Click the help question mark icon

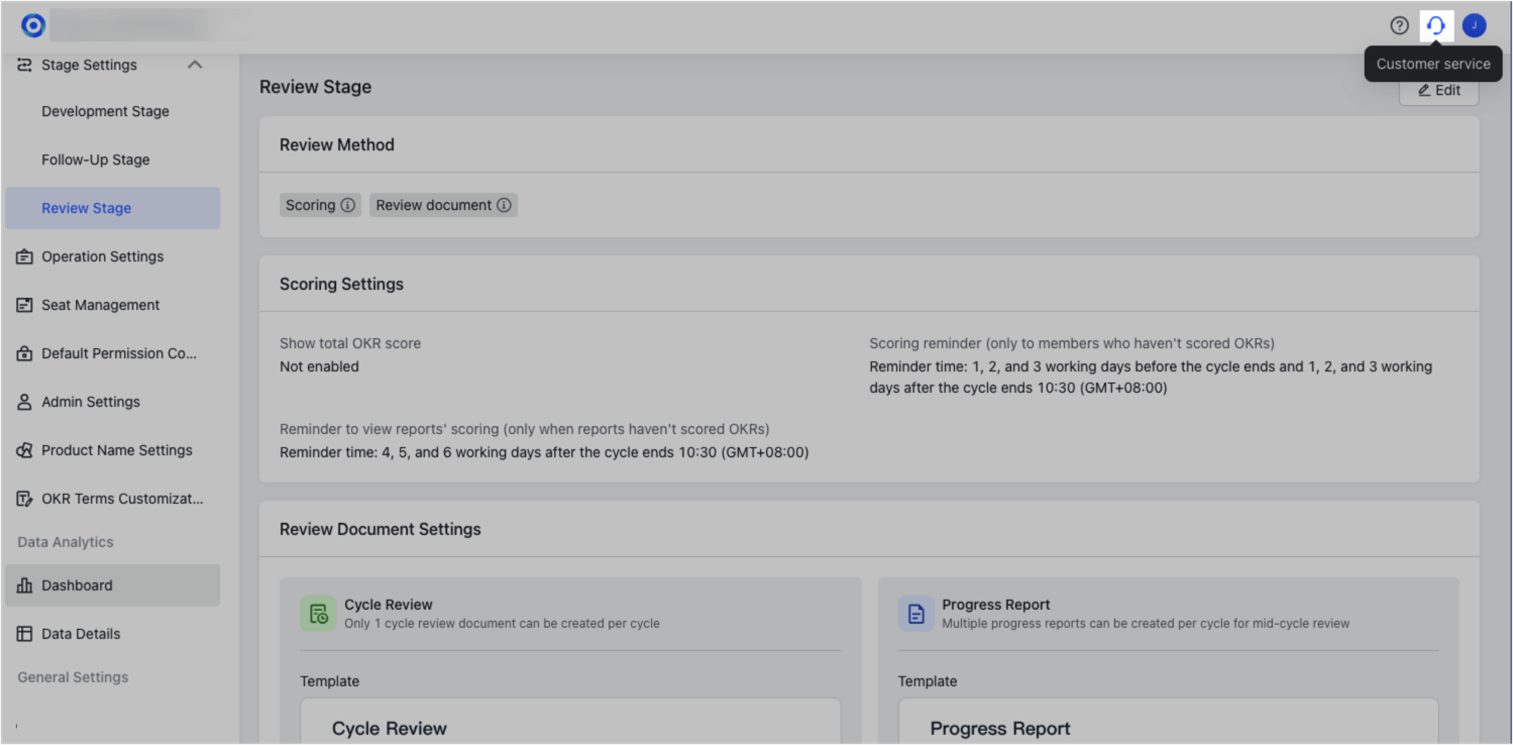point(1399,25)
